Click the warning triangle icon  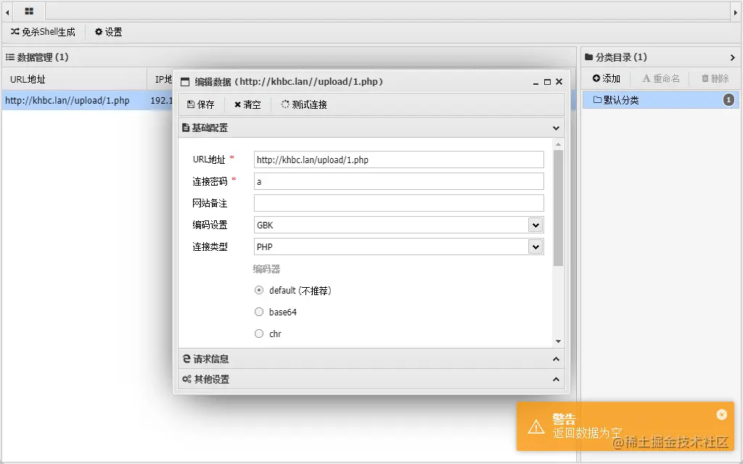click(x=536, y=426)
